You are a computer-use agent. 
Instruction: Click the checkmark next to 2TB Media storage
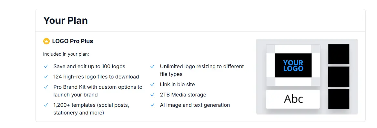[152, 95]
